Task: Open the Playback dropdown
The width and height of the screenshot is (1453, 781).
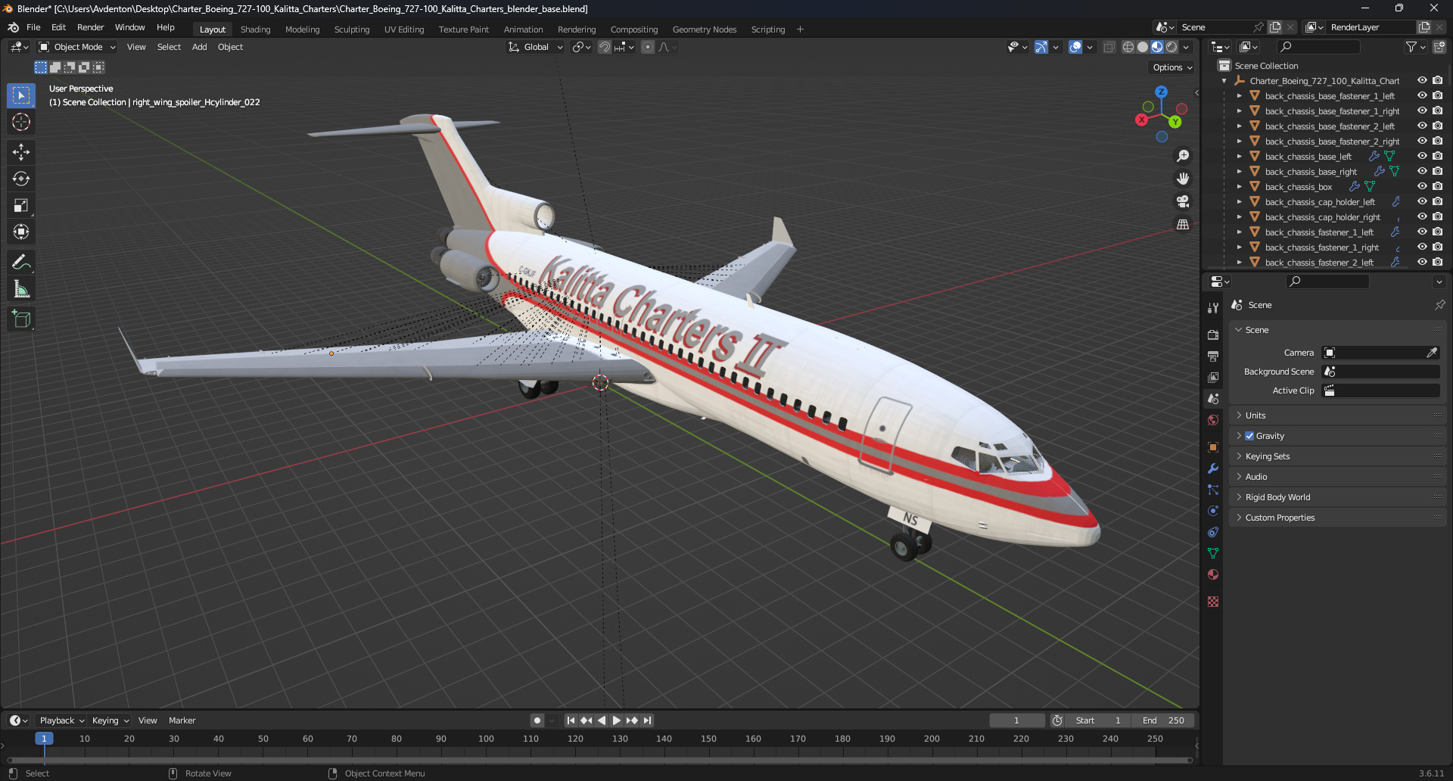Action: coord(62,720)
